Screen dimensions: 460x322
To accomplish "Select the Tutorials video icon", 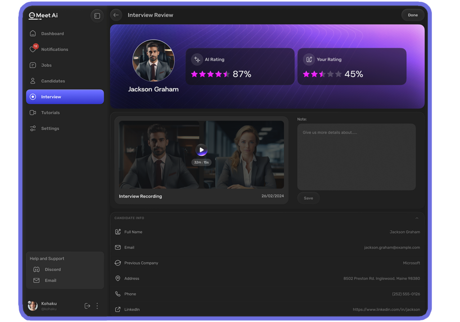I will pos(32,112).
